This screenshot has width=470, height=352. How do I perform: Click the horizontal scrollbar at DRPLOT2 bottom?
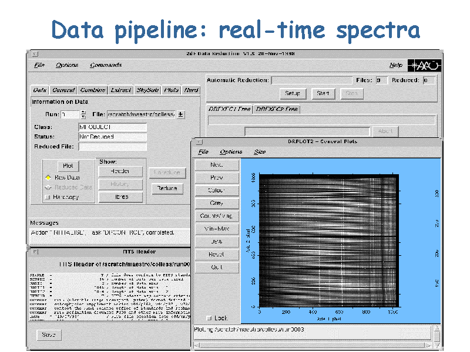313,346
